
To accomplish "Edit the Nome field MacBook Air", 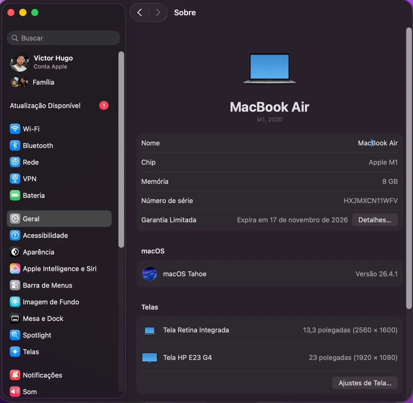I will 378,143.
